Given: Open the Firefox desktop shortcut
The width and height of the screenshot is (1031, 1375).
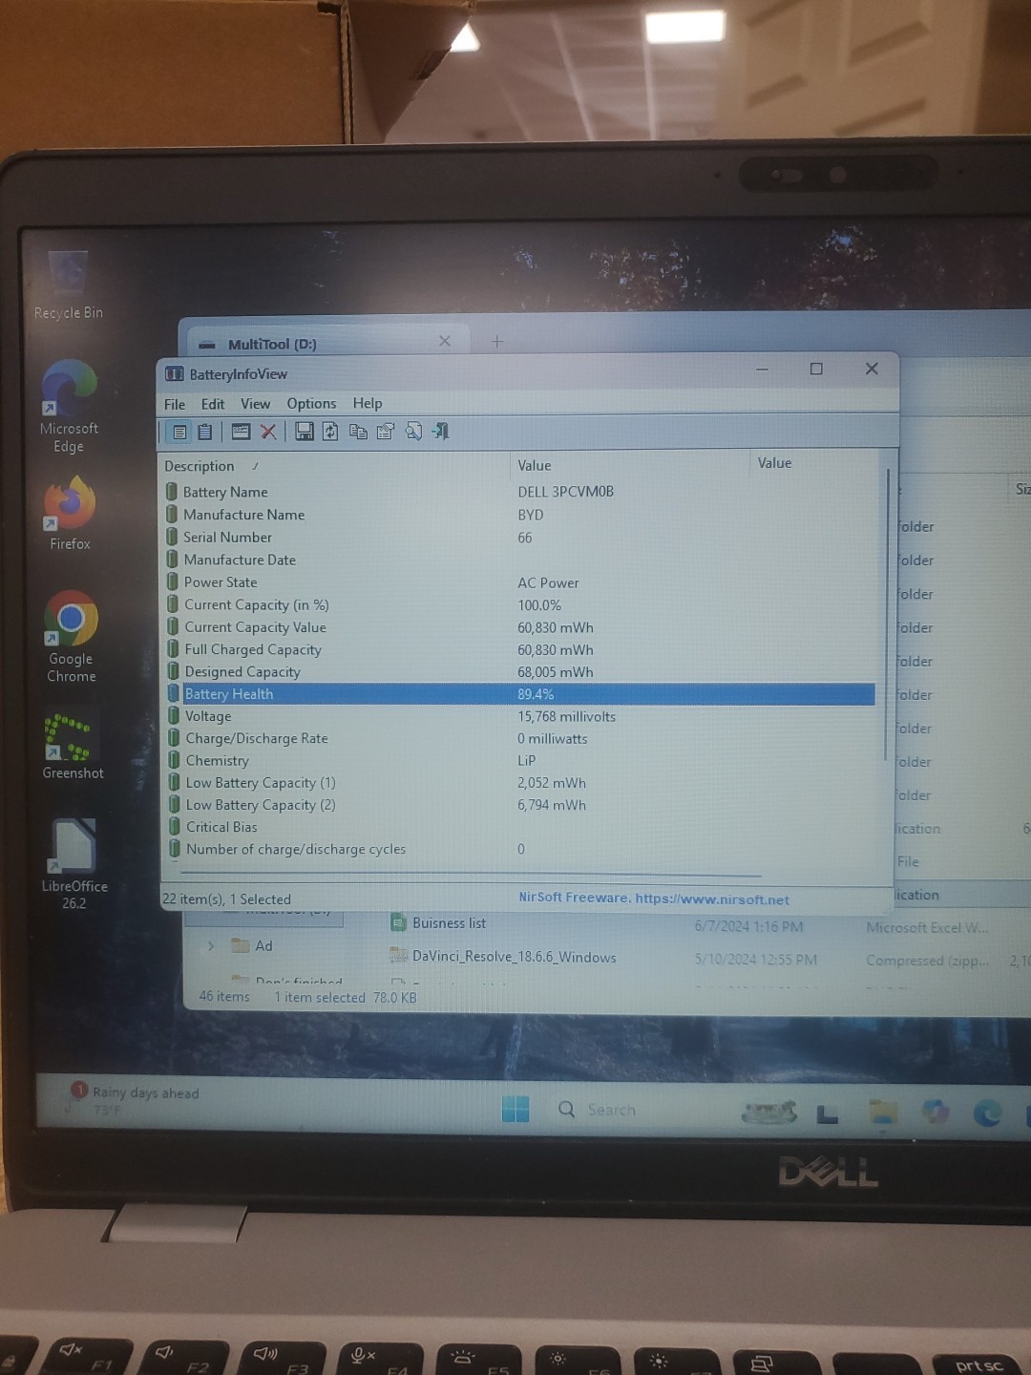Looking at the screenshot, I should coord(70,514).
